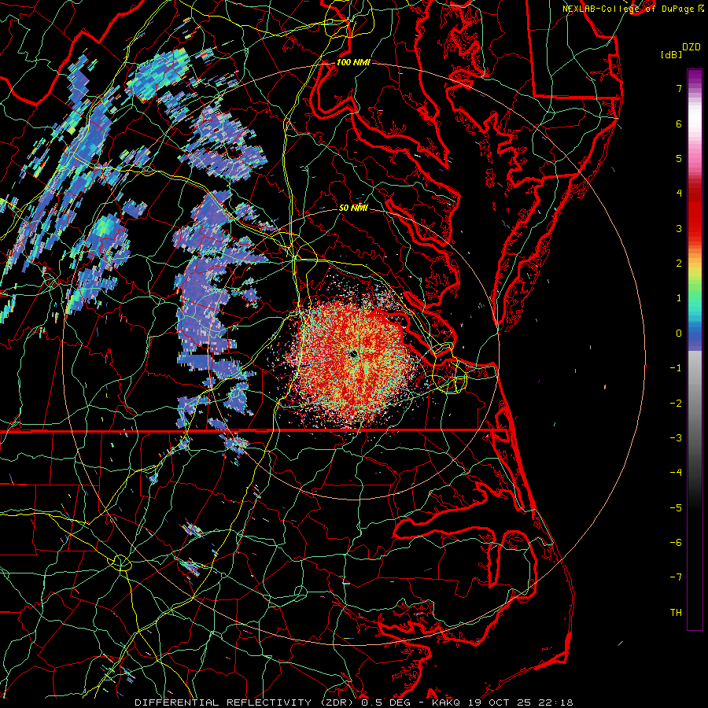This screenshot has height=708, width=708.
Task: Click the 1 value on color scale
Action: click(679, 298)
